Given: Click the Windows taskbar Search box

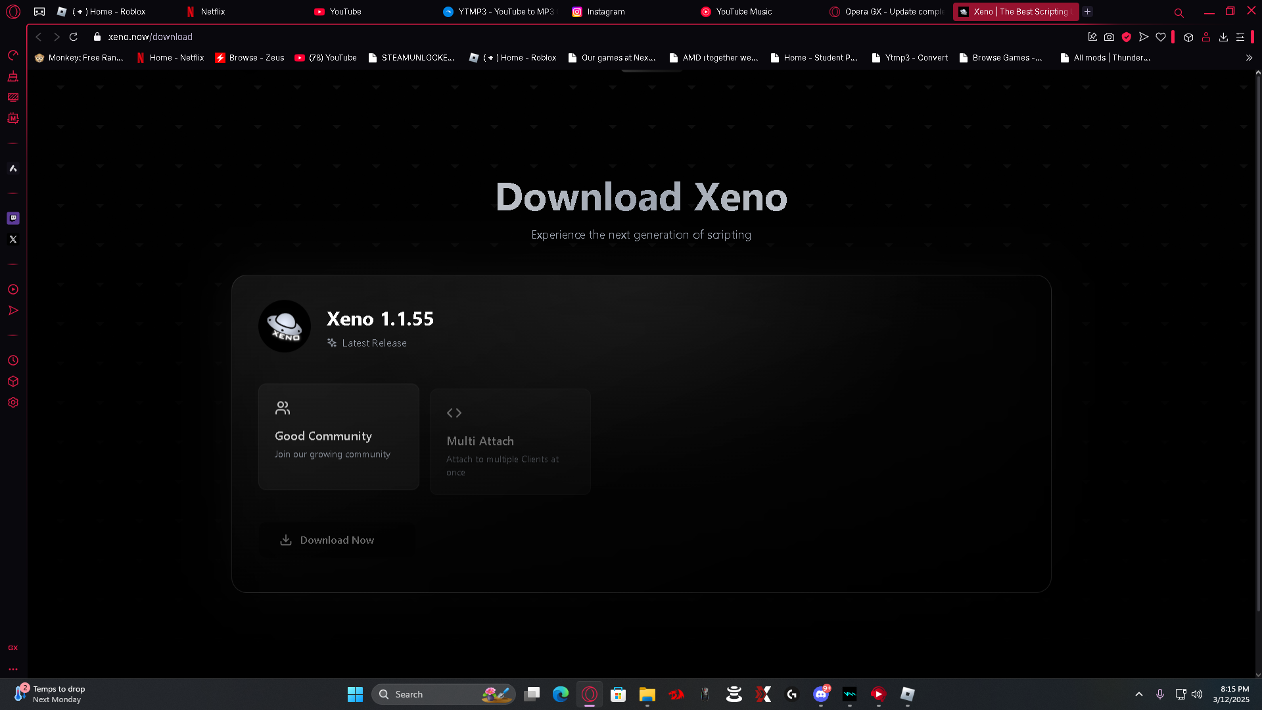Looking at the screenshot, I should point(444,694).
